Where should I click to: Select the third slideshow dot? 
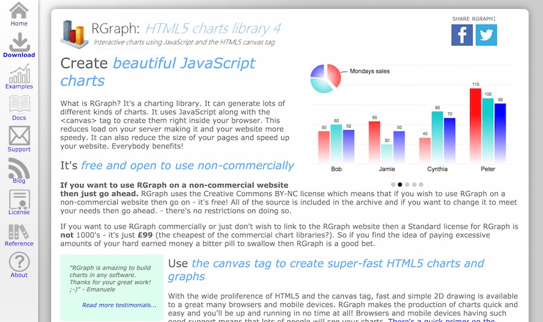point(407,185)
